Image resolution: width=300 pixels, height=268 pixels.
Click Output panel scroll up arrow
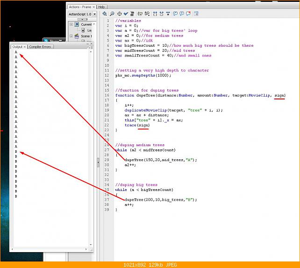pos(91,52)
